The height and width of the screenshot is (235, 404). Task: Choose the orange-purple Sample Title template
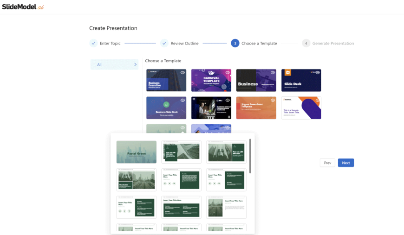click(301, 108)
